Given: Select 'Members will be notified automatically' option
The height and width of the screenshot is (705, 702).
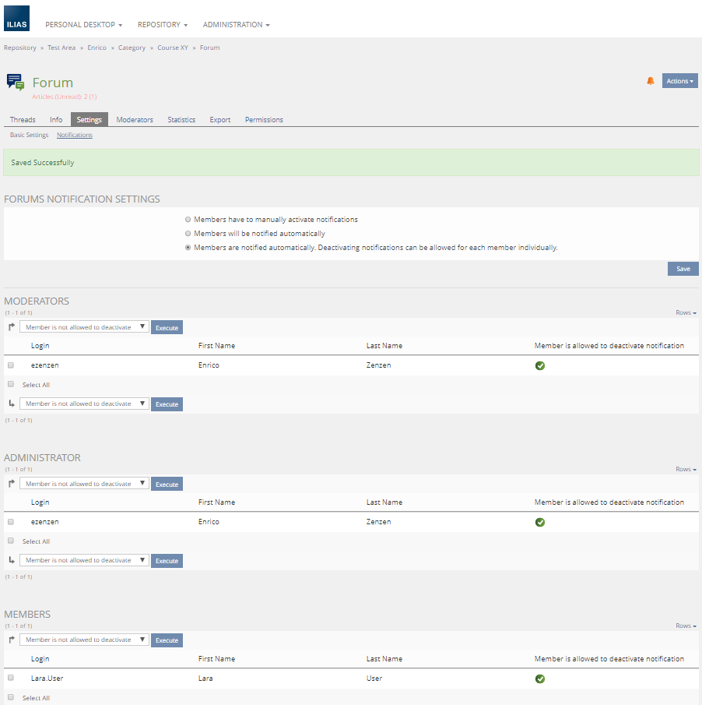Looking at the screenshot, I should [x=188, y=234].
